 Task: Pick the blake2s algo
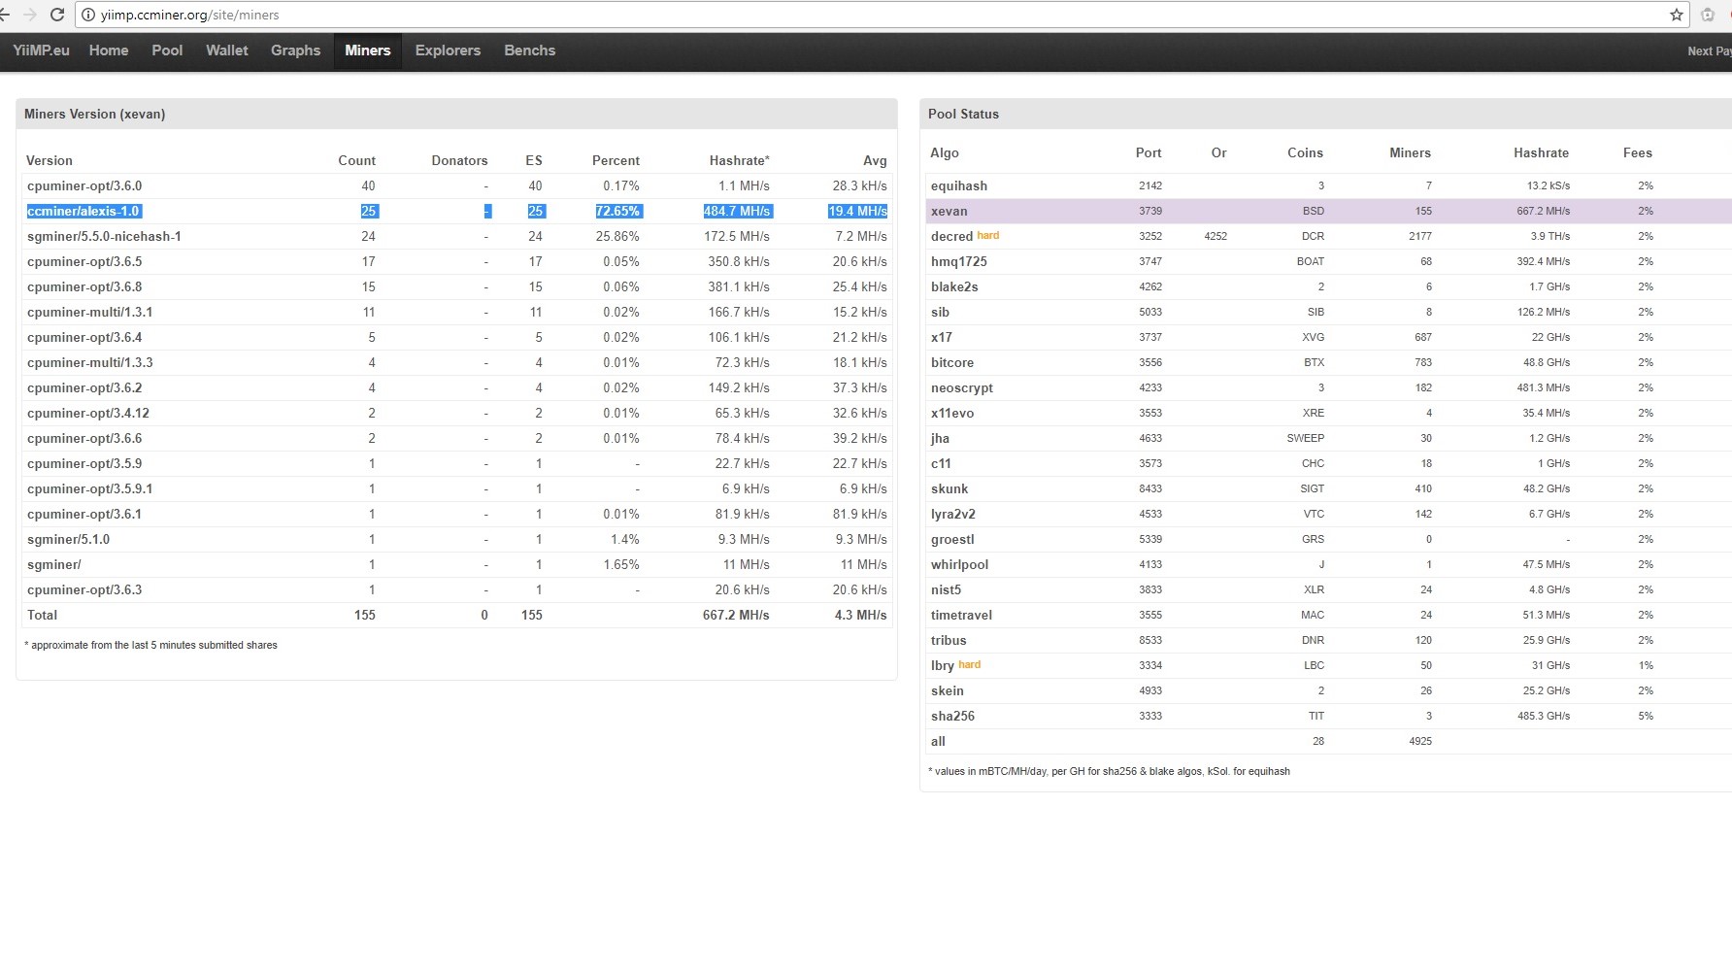point(954,286)
